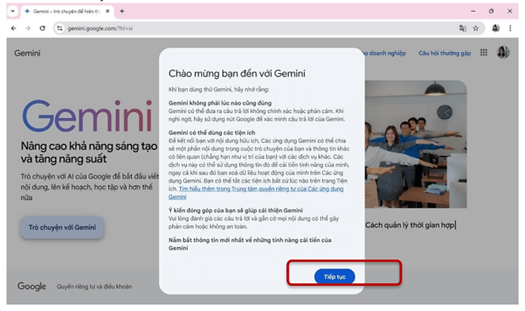Maximize or restore the Chrome window
This screenshot has width=525, height=311.
[491, 11]
